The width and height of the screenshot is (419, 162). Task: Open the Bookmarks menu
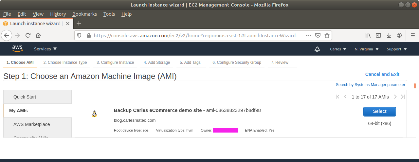pyautogui.click(x=84, y=14)
